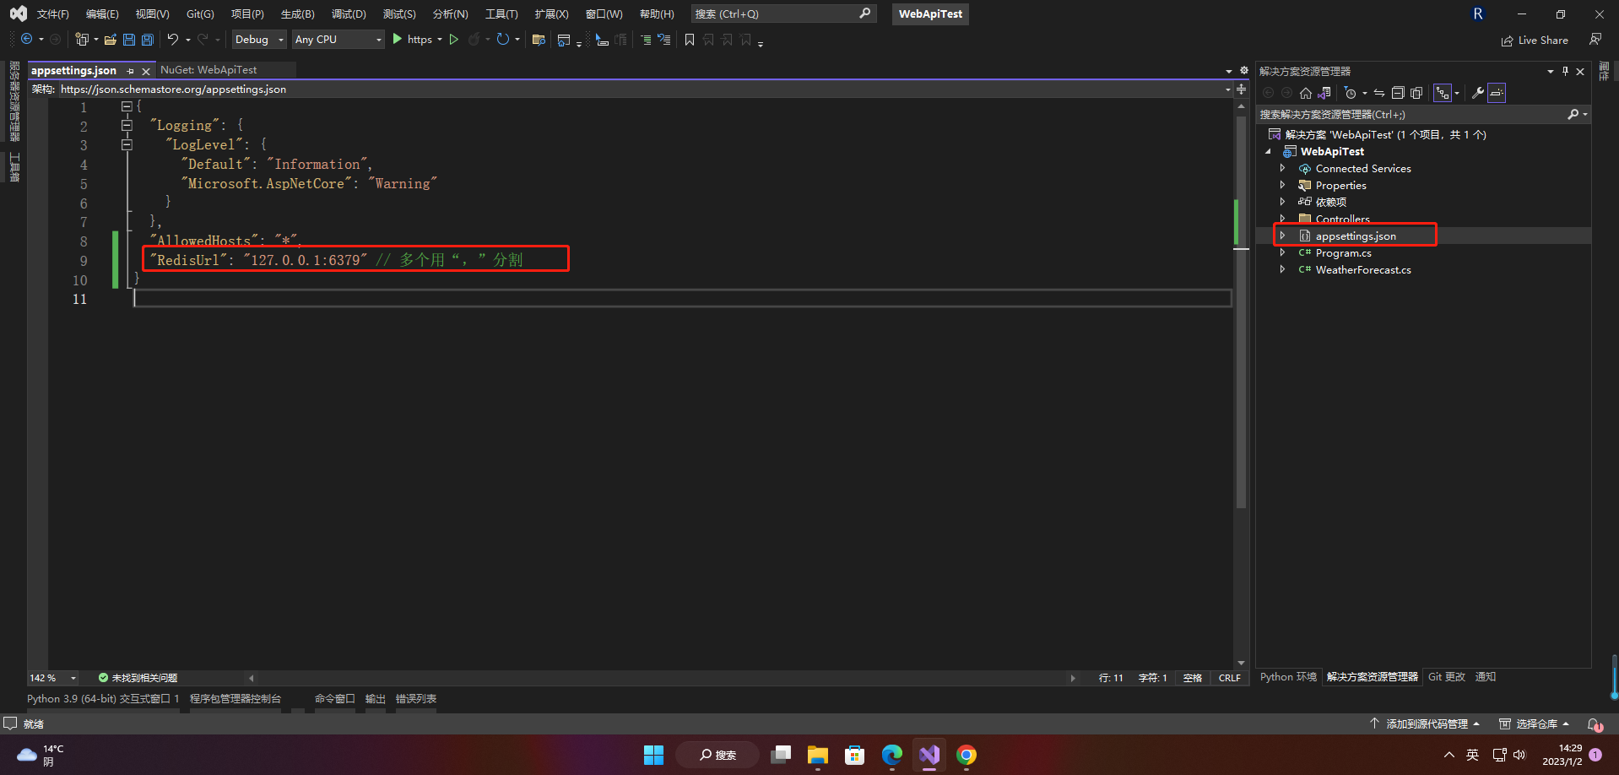This screenshot has height=775, width=1619.
Task: Open the Debug configuration dropdown
Action: pos(259,40)
